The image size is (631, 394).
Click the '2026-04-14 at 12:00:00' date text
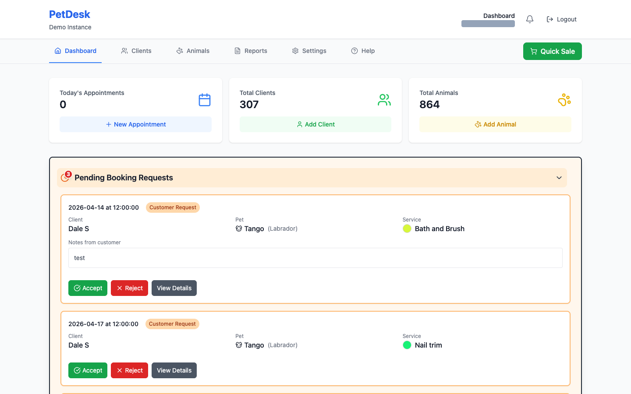[x=103, y=208]
